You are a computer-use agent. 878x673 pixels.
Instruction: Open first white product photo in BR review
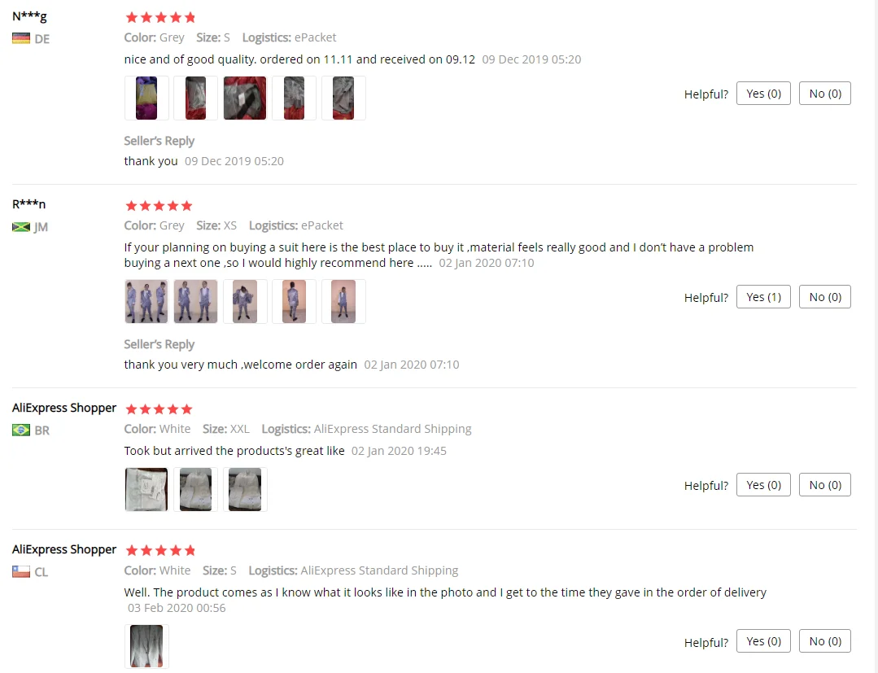point(146,489)
